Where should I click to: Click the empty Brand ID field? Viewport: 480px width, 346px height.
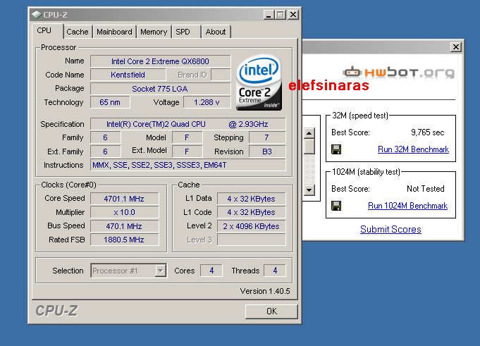pyautogui.click(x=221, y=75)
